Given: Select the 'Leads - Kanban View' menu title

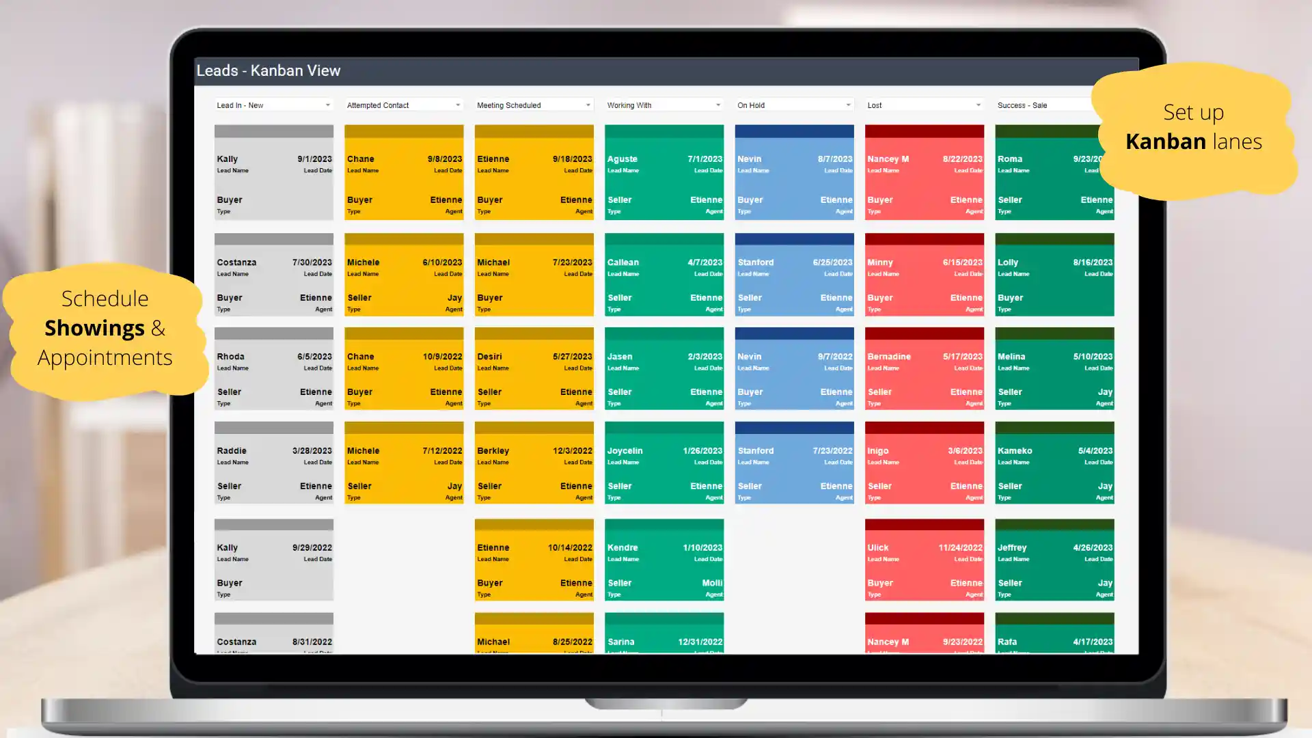Looking at the screenshot, I should (x=268, y=70).
